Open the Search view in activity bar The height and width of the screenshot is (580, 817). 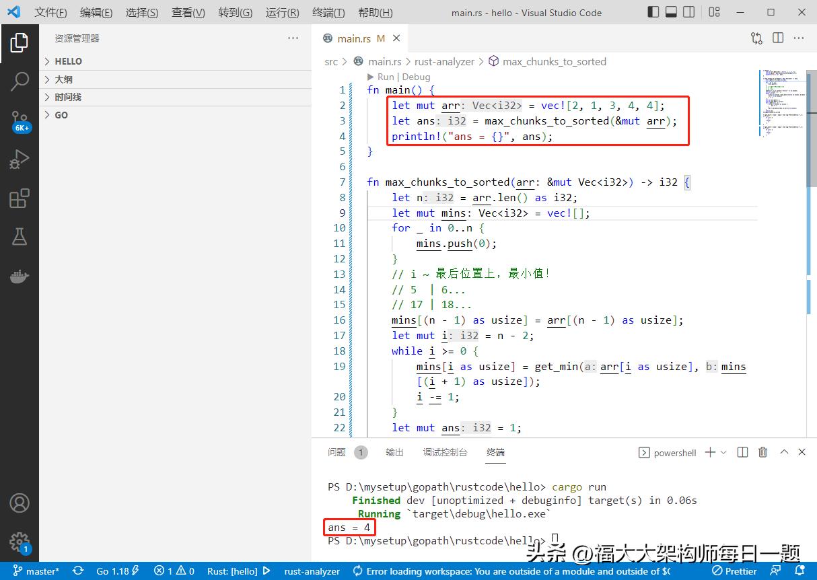(20, 81)
